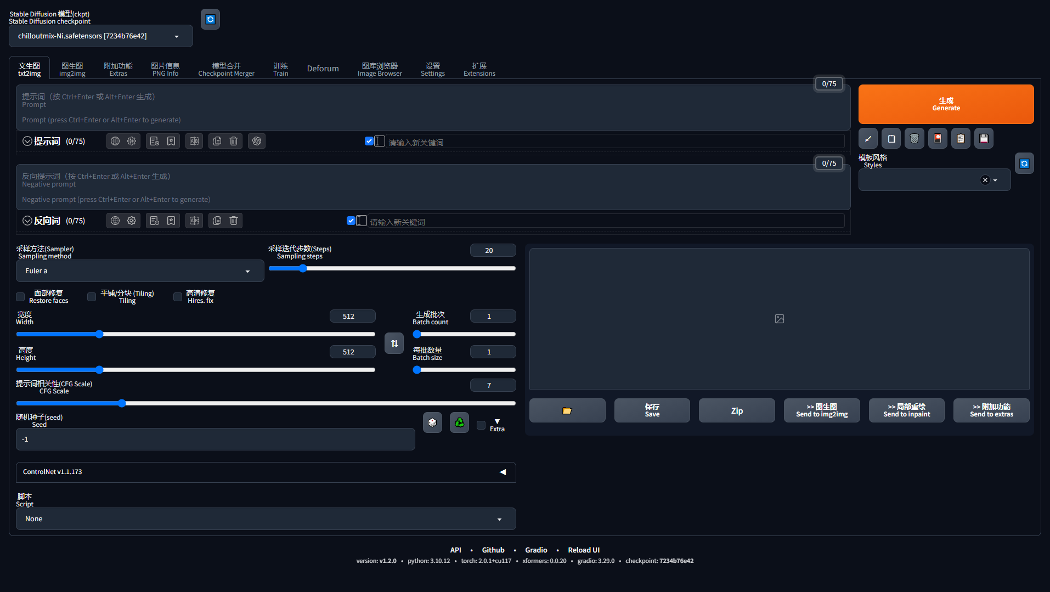Enable the Restore faces option

20,297
